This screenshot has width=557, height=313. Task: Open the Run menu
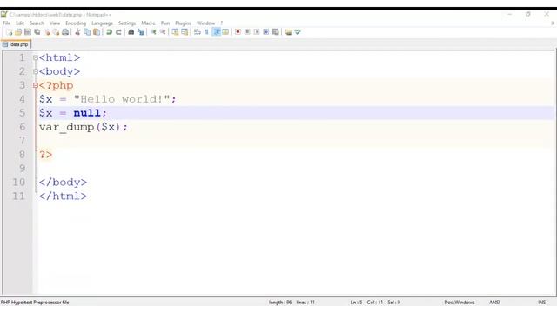pyautogui.click(x=165, y=23)
